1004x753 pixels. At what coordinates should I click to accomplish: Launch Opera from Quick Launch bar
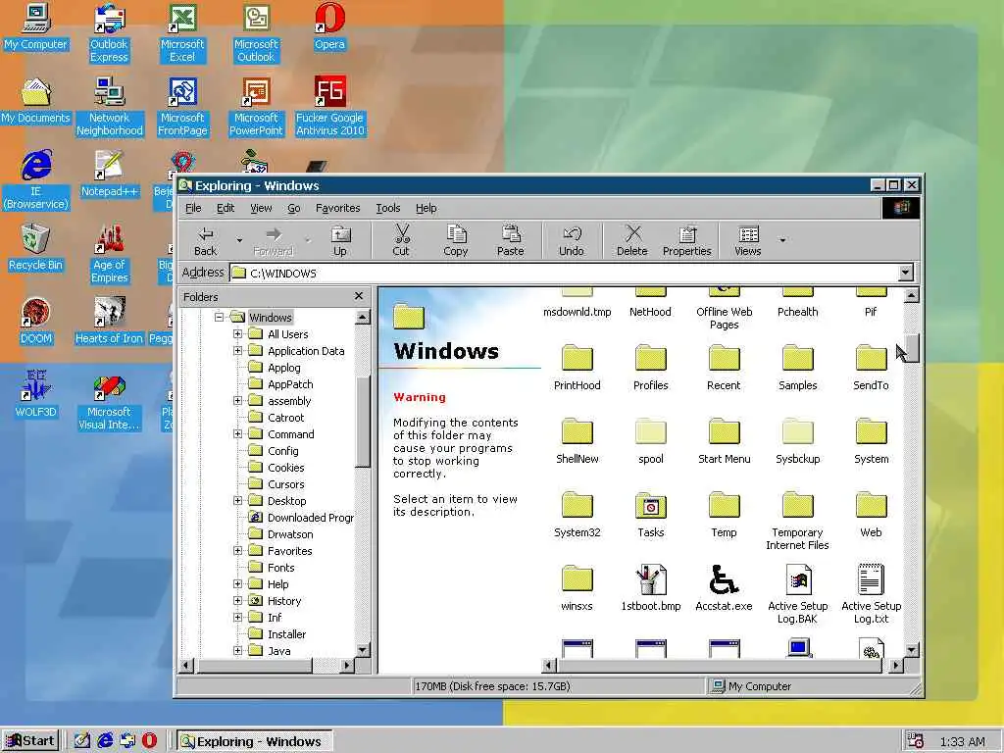click(149, 741)
